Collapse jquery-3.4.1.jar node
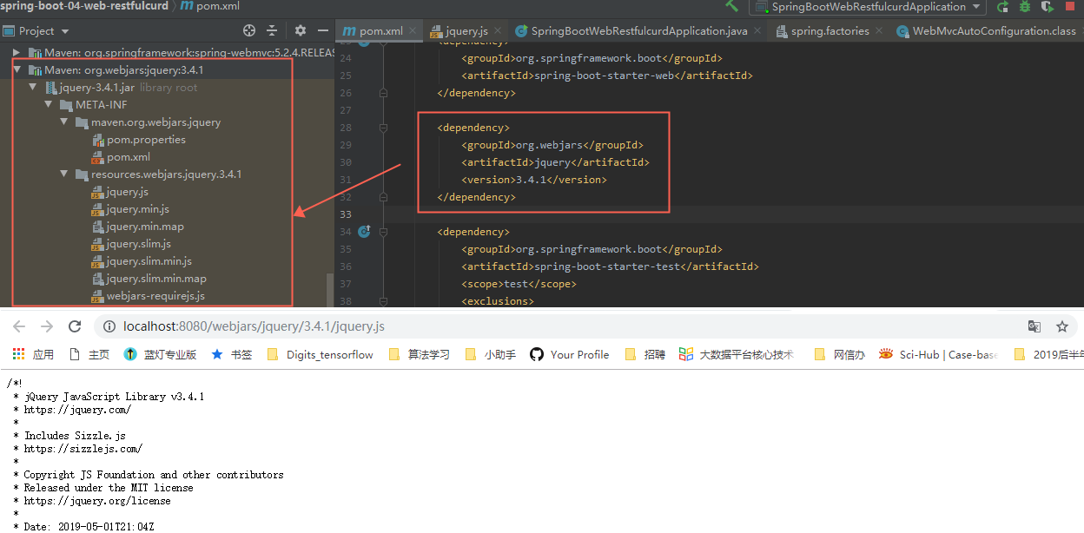The width and height of the screenshot is (1084, 533). coord(32,88)
